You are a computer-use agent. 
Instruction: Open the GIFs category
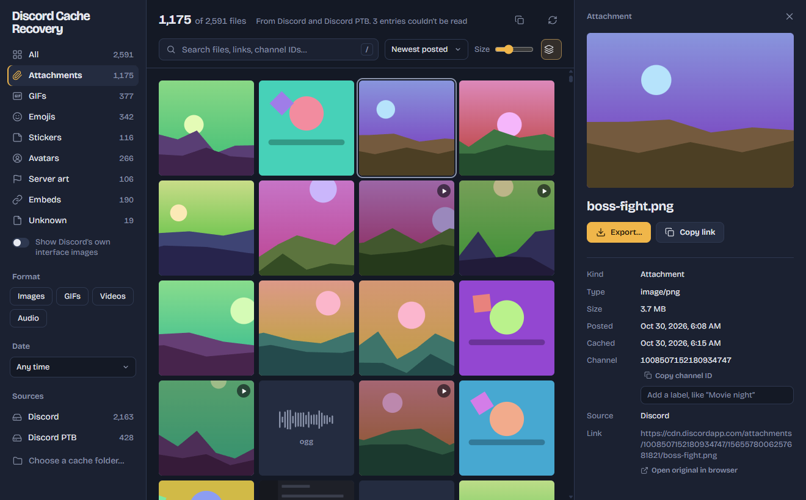(x=73, y=96)
